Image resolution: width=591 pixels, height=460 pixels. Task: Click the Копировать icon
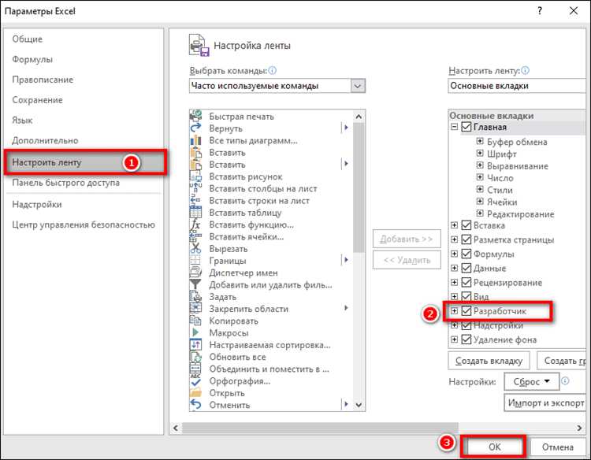(x=195, y=321)
